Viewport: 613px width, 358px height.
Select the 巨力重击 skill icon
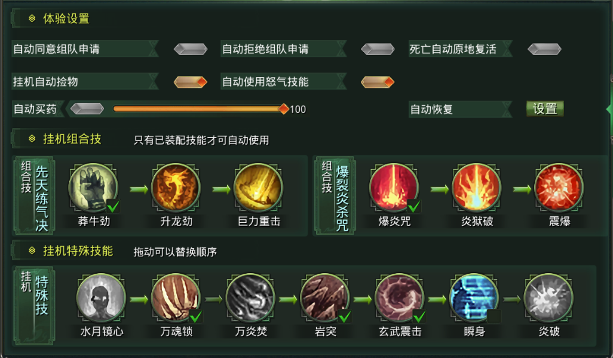[259, 189]
